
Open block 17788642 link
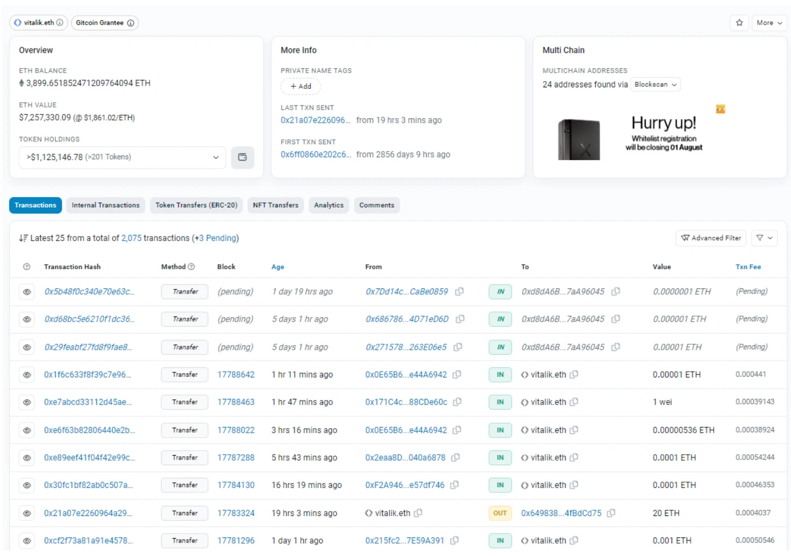236,375
